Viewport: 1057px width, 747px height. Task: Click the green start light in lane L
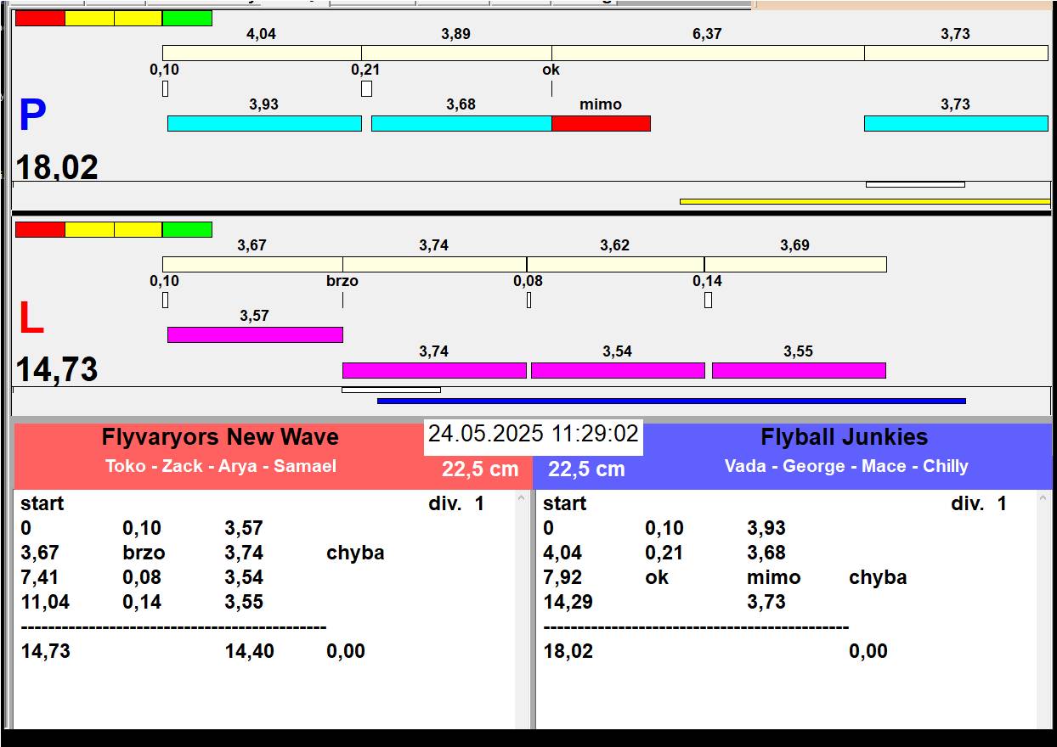click(187, 229)
